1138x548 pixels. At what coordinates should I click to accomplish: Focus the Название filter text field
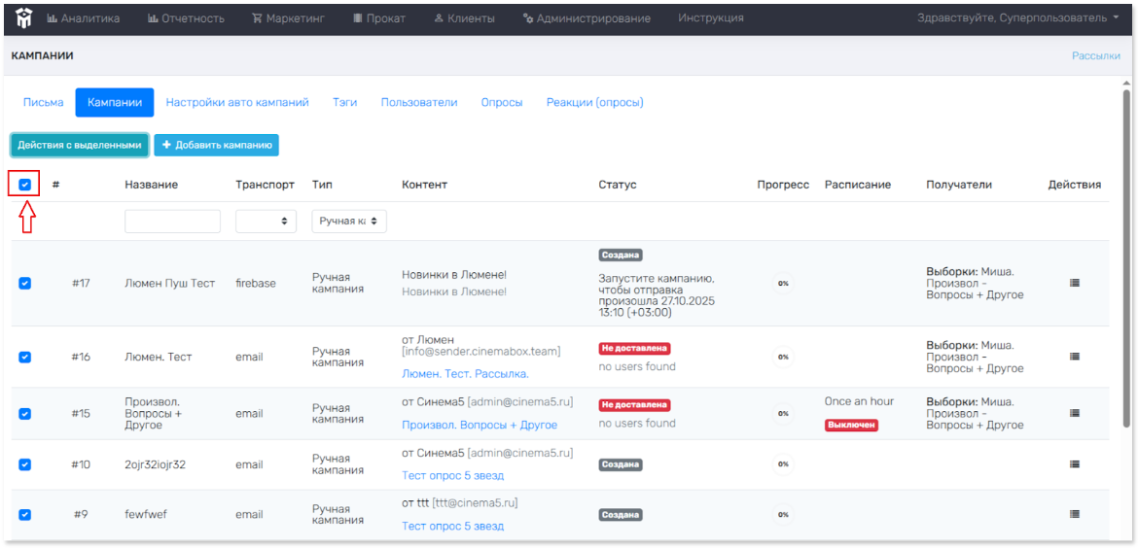tap(172, 222)
